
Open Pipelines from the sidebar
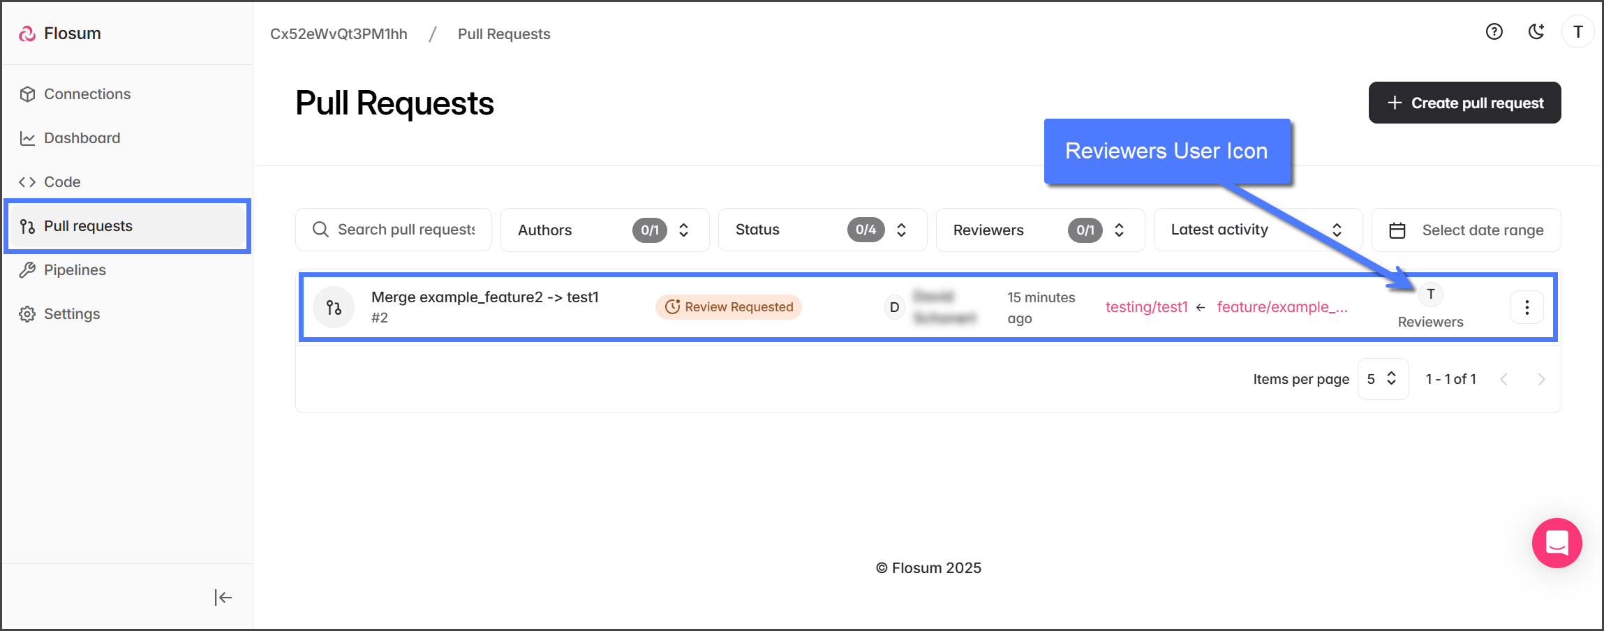coord(75,270)
